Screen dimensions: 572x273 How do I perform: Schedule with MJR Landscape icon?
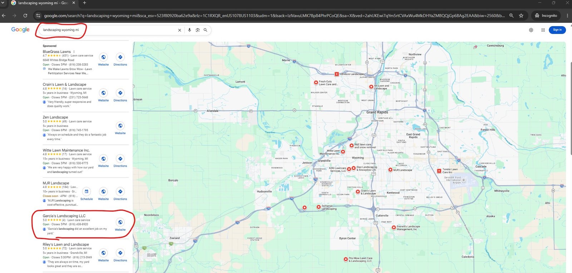[x=87, y=192]
